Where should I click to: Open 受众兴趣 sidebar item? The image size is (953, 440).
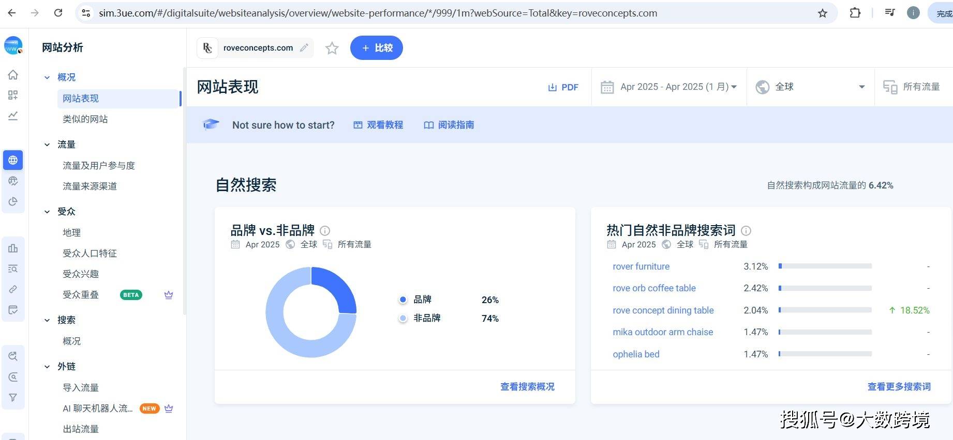coord(81,274)
